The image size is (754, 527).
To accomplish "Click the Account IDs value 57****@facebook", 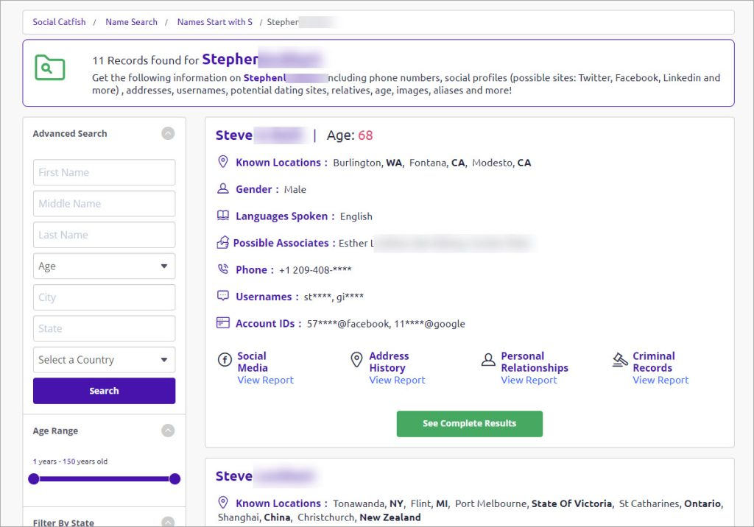I will click(348, 324).
